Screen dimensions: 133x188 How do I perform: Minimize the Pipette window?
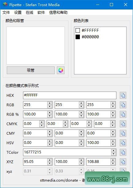(x=98, y=5)
